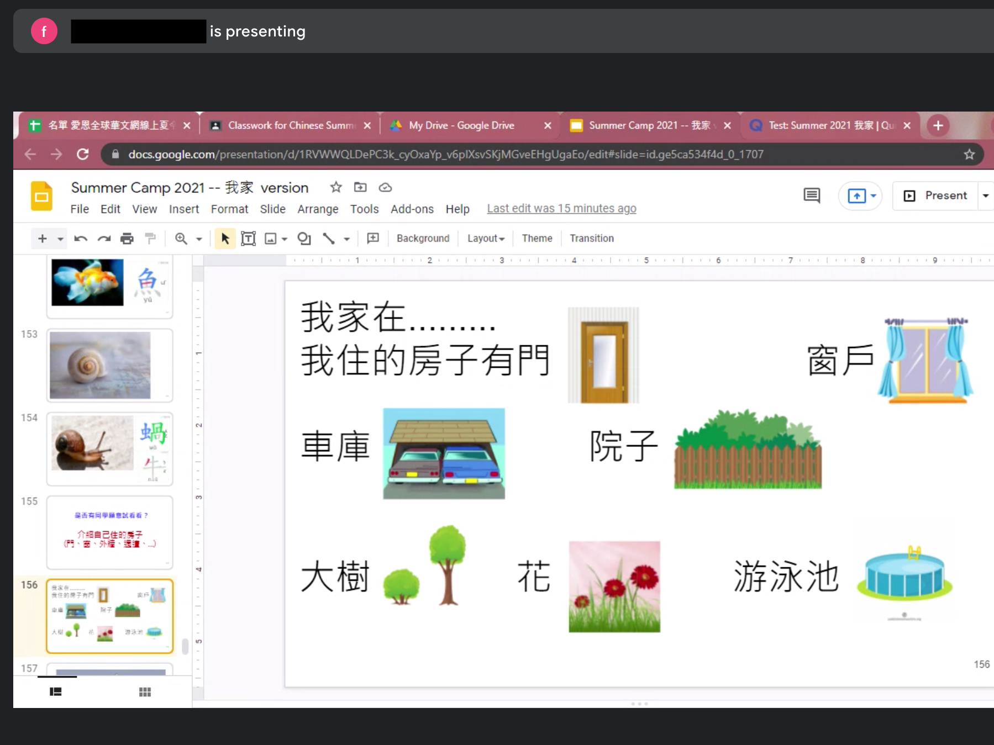Viewport: 994px width, 745px height.
Task: Click the Paint format icon
Action: pyautogui.click(x=150, y=239)
